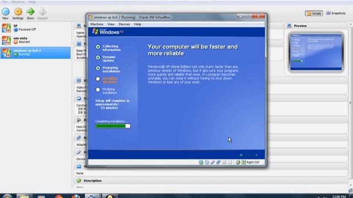Image resolution: width=353 pixels, height=198 pixels.
Task: Click the VirtualBox icon in VM title bar
Action: pyautogui.click(x=90, y=17)
